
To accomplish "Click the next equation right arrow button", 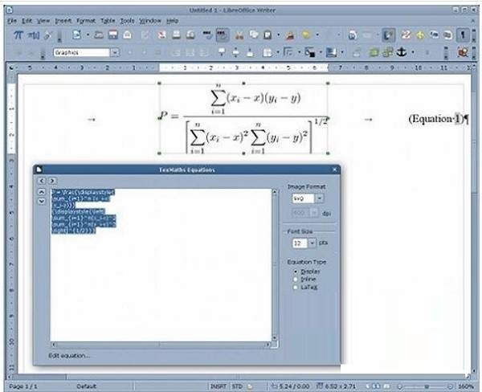I will [52, 182].
